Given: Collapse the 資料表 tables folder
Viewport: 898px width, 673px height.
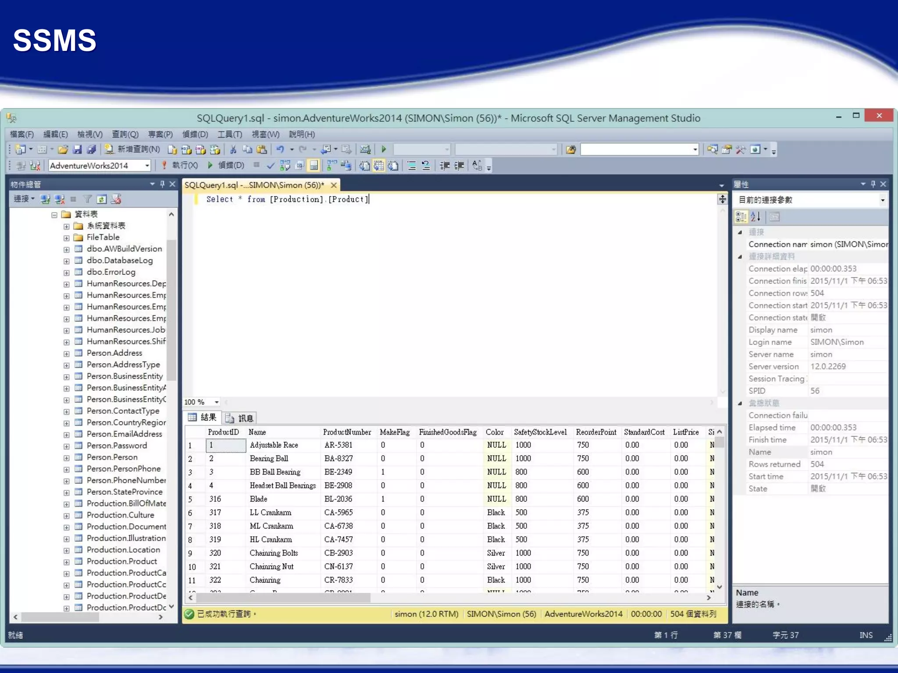Looking at the screenshot, I should coord(54,215).
